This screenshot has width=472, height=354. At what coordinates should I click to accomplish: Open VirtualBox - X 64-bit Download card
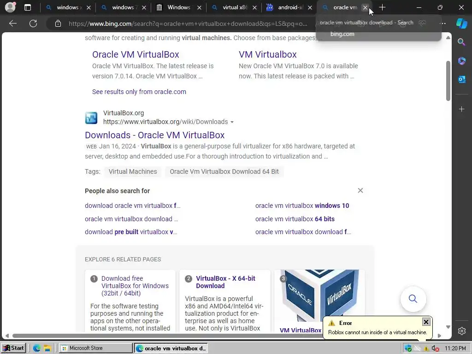click(225, 282)
